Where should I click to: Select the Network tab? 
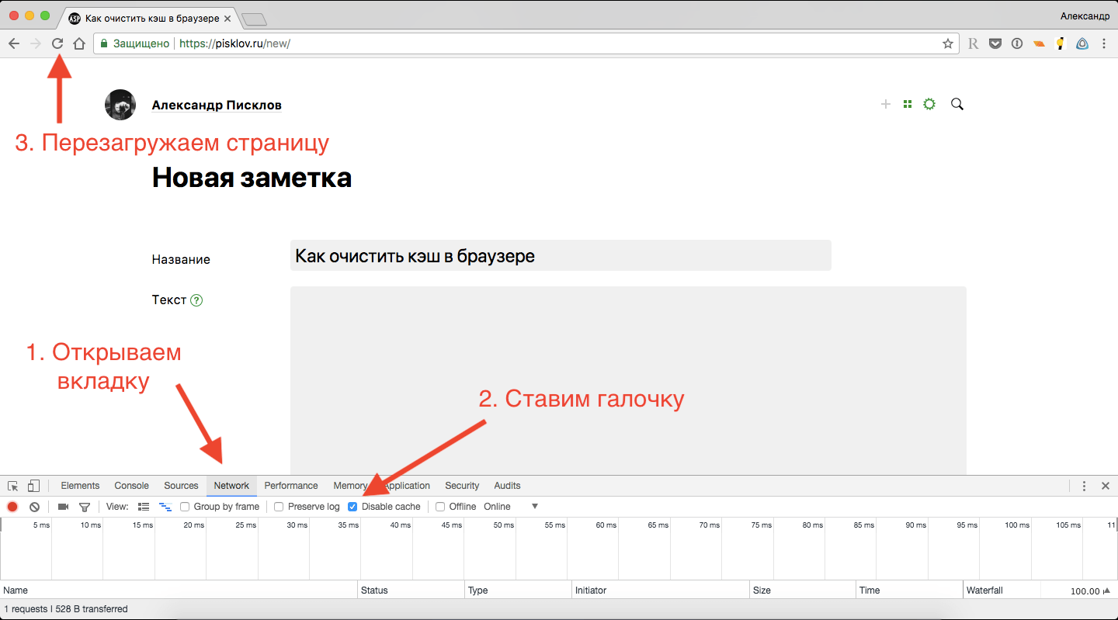231,486
